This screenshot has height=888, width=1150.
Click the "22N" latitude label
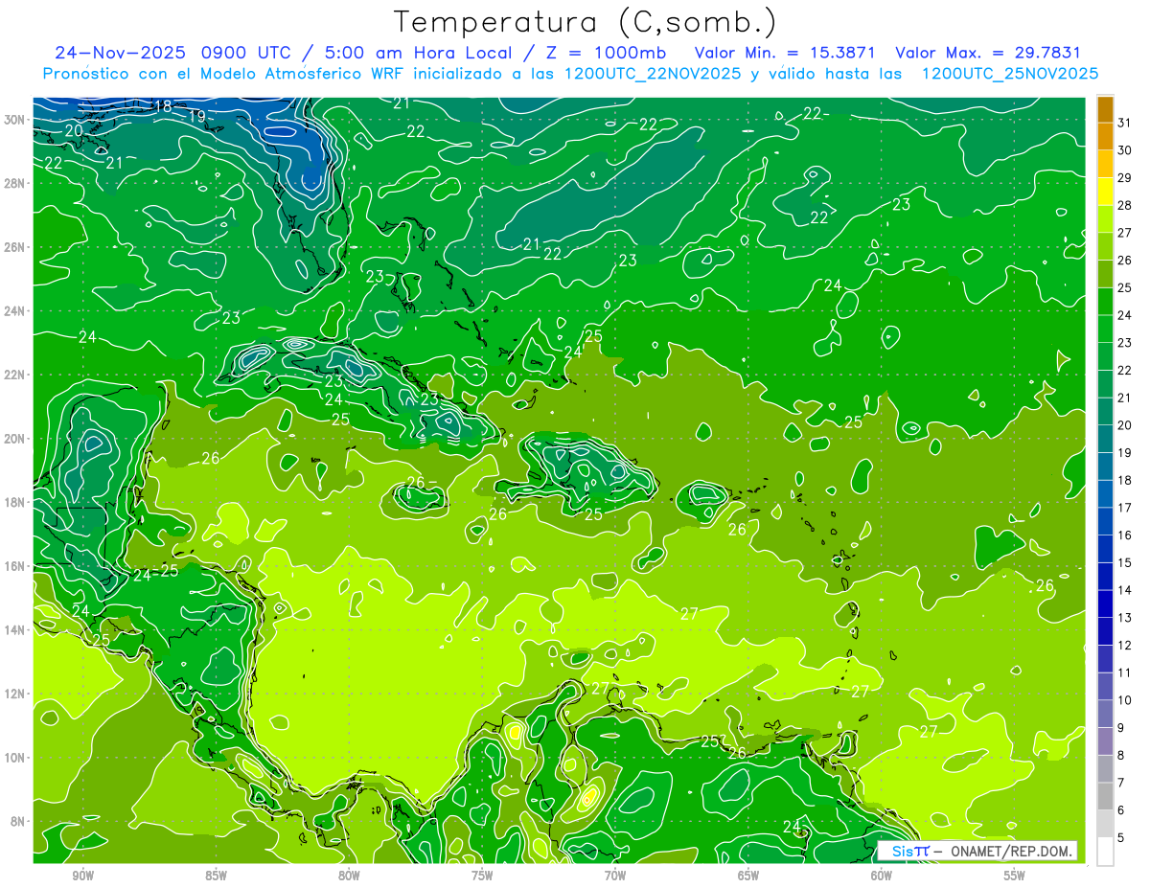(x=14, y=375)
